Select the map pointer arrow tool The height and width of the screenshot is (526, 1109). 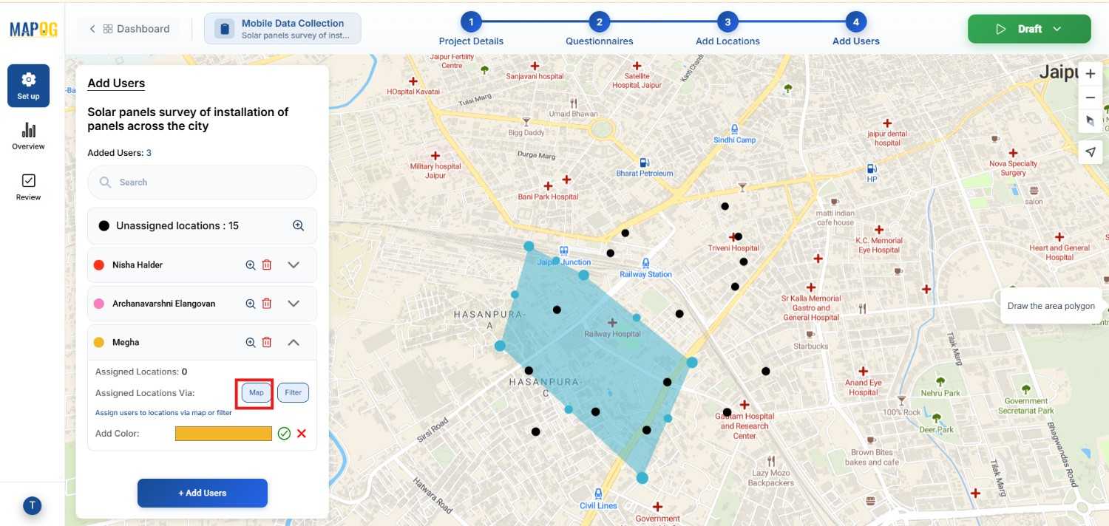pyautogui.click(x=1090, y=120)
